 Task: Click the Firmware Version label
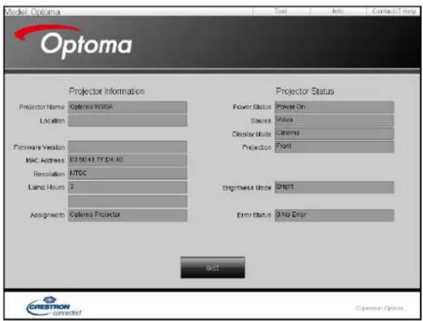tap(39, 148)
